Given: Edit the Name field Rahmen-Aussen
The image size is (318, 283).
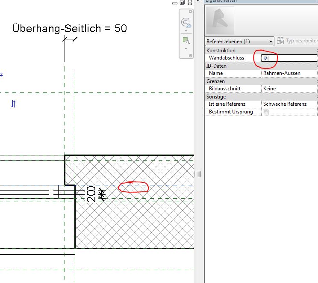Looking at the screenshot, I should click(289, 73).
